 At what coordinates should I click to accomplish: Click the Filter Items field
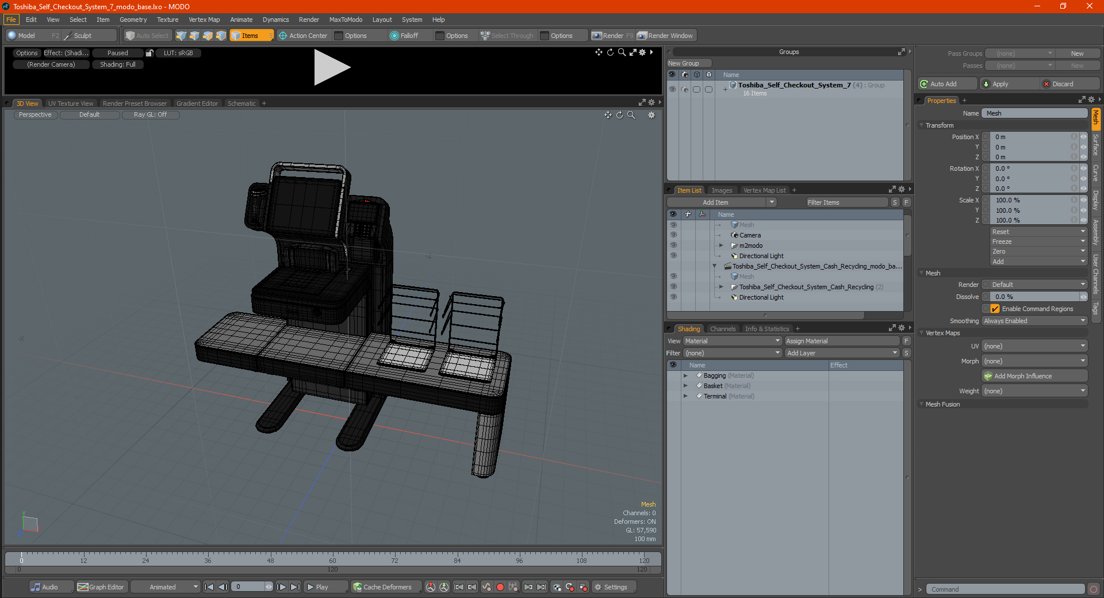[x=846, y=202]
